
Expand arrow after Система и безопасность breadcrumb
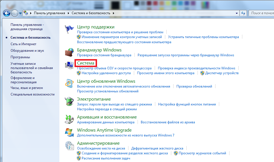coord(114,13)
